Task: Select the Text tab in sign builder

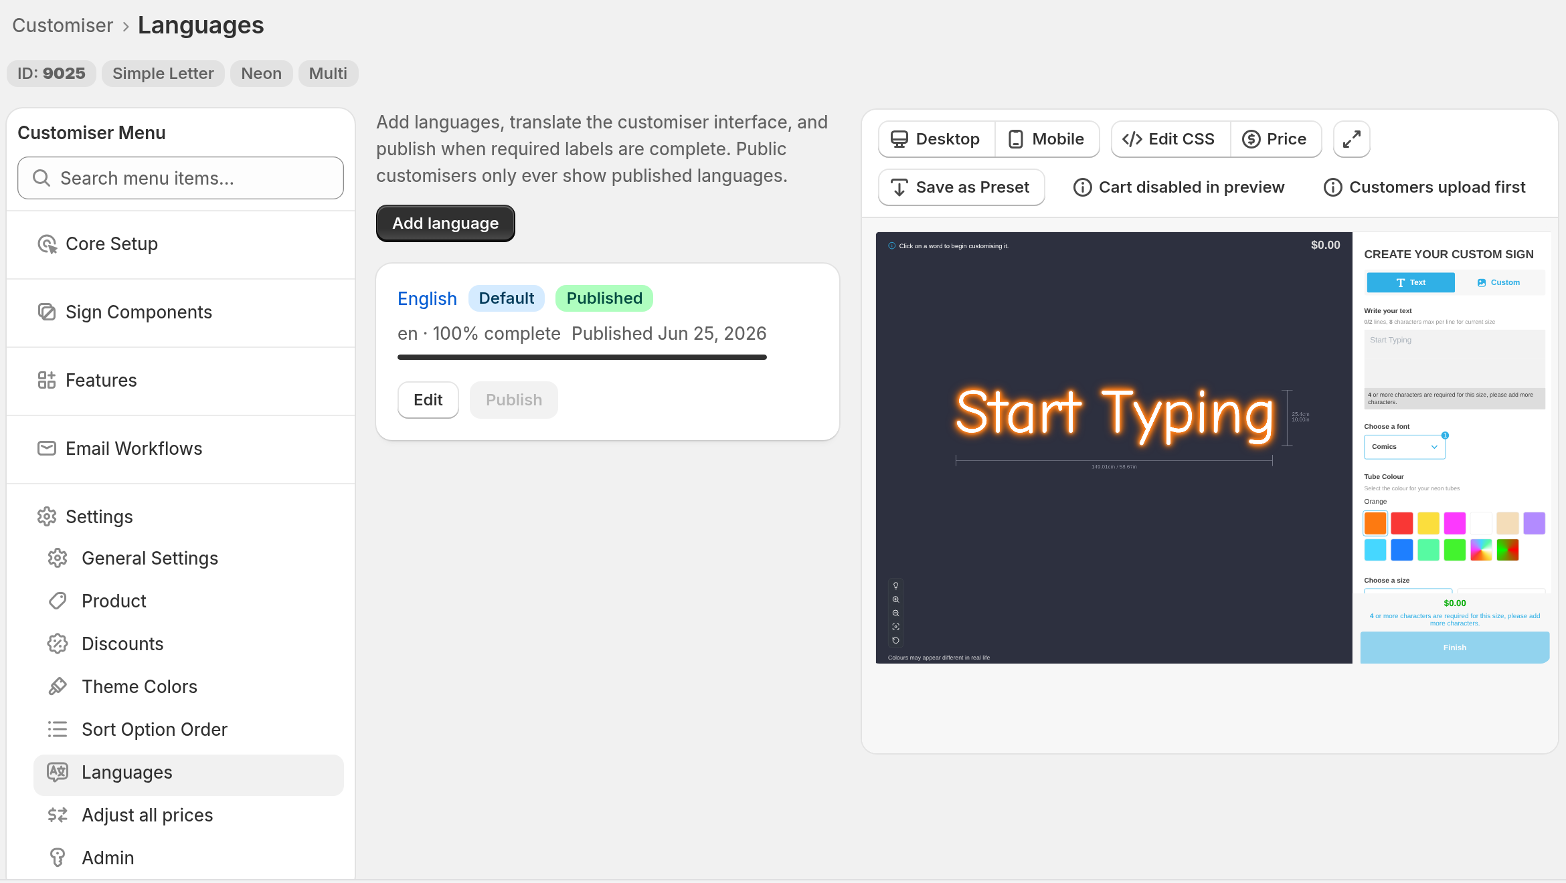Action: pos(1410,282)
